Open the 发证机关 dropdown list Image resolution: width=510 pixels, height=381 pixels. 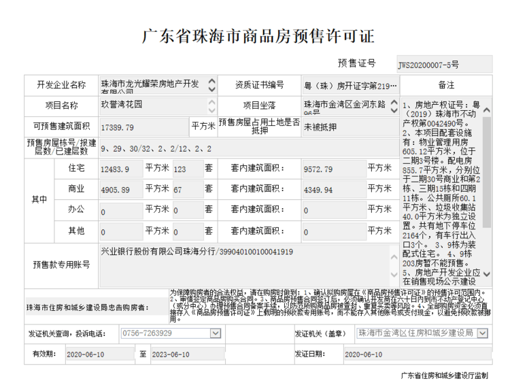pos(482,333)
